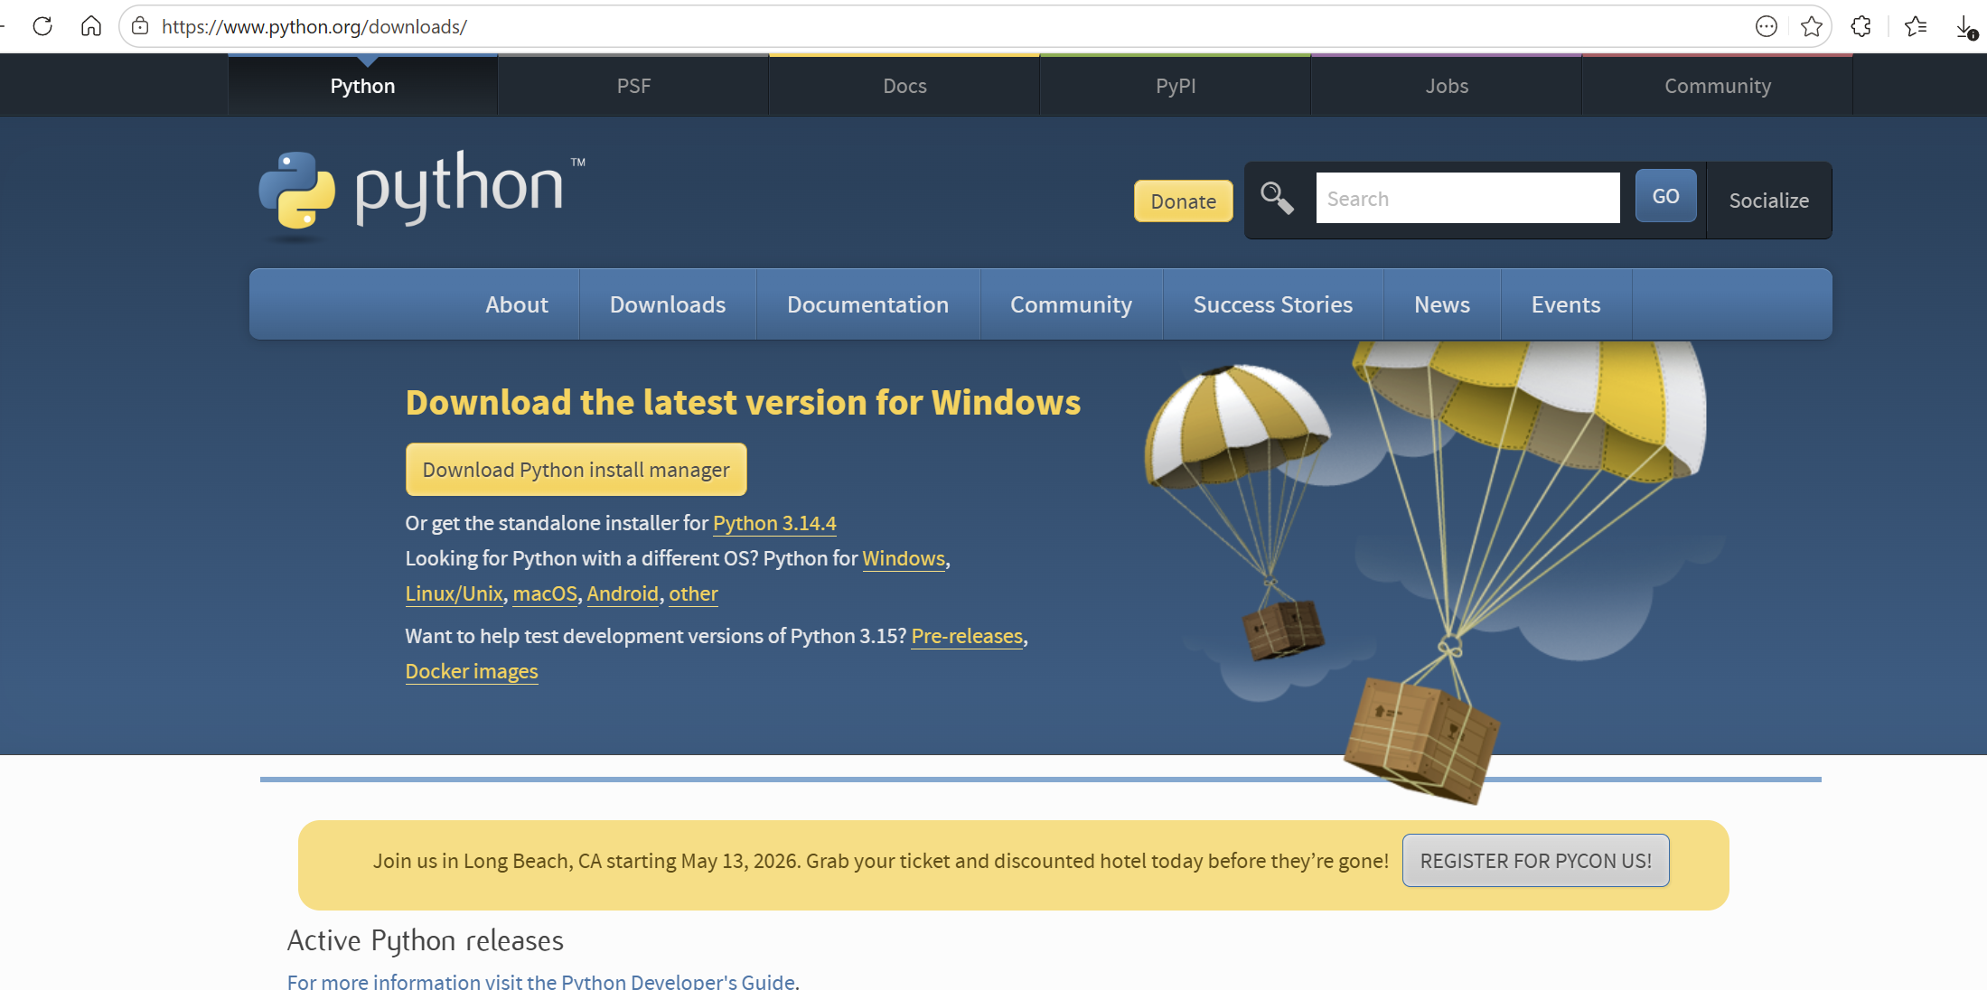This screenshot has width=1987, height=990.
Task: Focus the Search text field
Action: 1467,199
